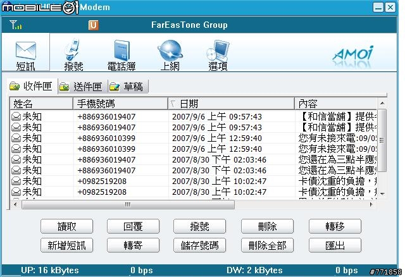Viewport: 405px width, 277px height.
Task: Click envelope icon of the first message row
Action: (x=16, y=117)
